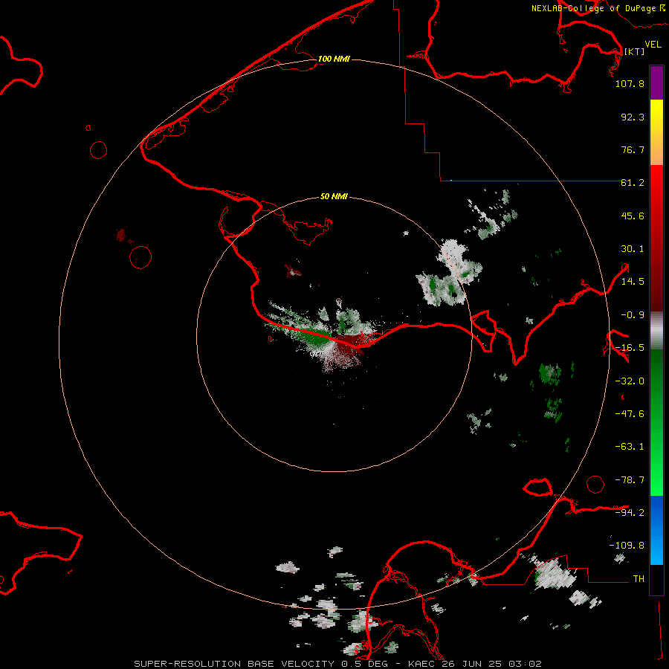This screenshot has height=669, width=669.
Task: Click the -0.9 legend value
Action: pos(633,315)
